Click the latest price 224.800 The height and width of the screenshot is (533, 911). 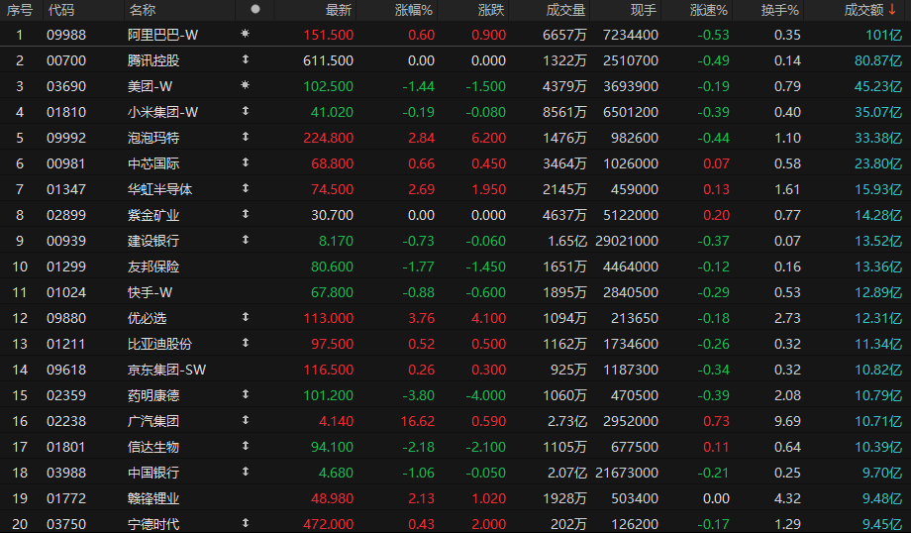[329, 138]
